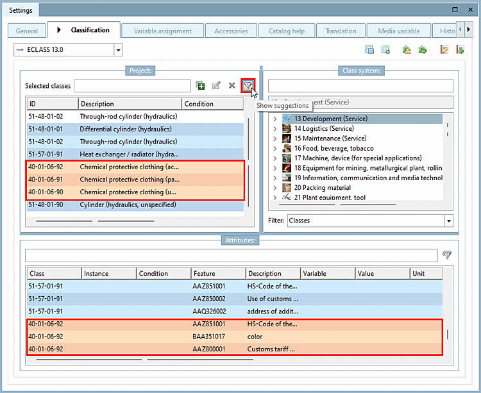Select row 51-57-01-91 Heat exchanger / radiator
The width and height of the screenshot is (481, 393).
point(135,155)
